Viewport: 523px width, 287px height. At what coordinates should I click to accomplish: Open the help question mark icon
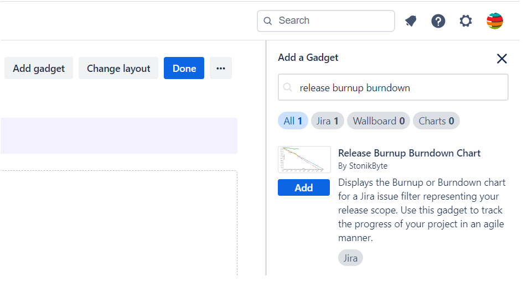tap(438, 21)
